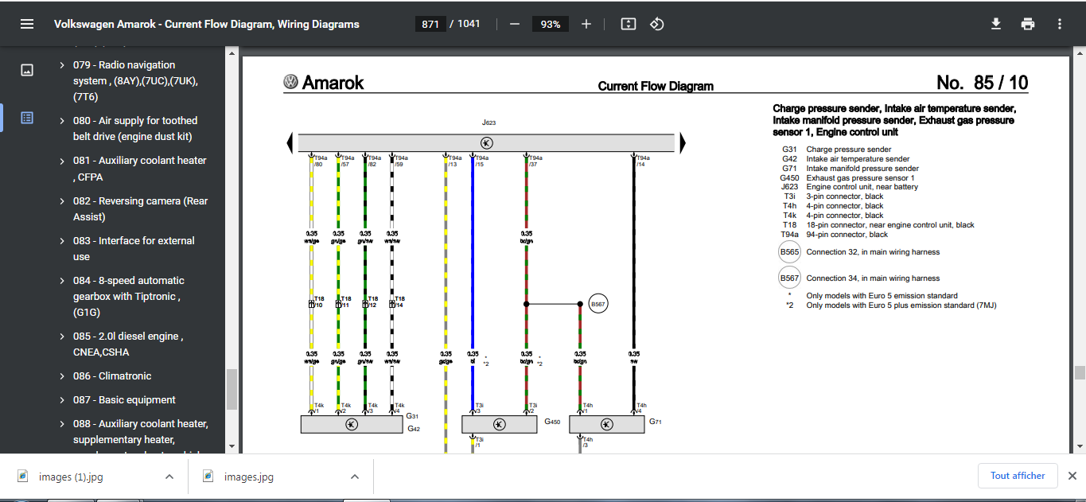Switch to the document outline view
Viewport: 1086px width, 502px height.
[27, 118]
